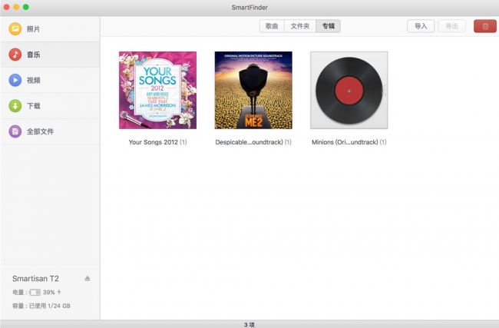Click the SmartFinder window title
Image resolution: width=499 pixels, height=328 pixels.
[249, 8]
